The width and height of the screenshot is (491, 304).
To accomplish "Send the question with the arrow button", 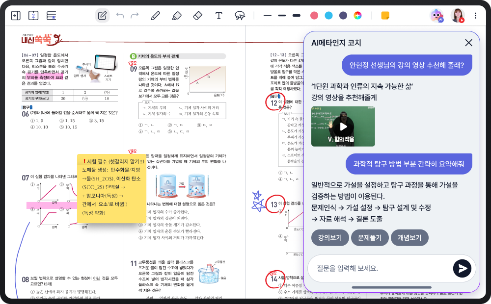I will (462, 268).
